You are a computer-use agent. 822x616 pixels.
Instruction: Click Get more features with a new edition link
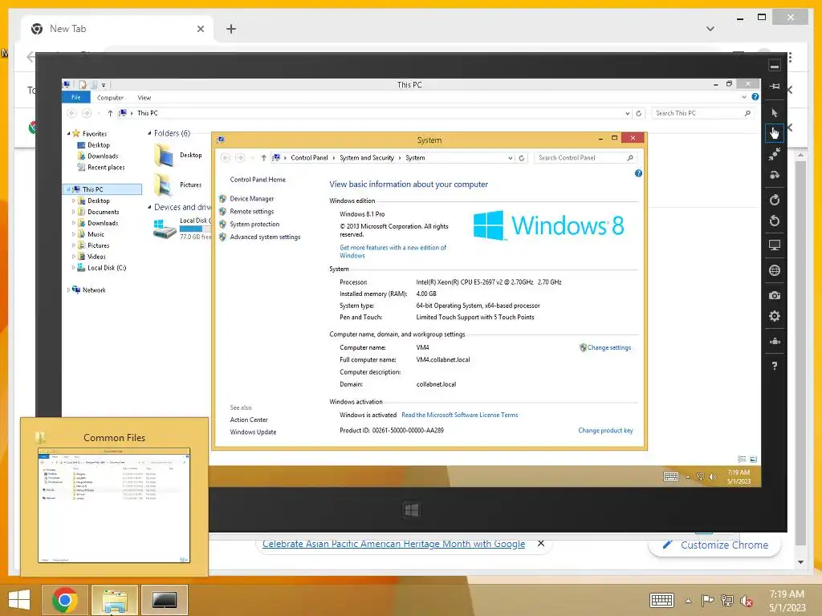pyautogui.click(x=393, y=251)
